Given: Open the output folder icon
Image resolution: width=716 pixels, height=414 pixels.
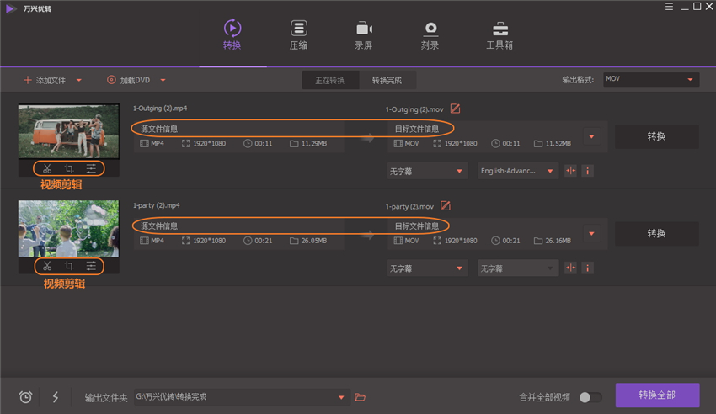Looking at the screenshot, I should coord(361,397).
